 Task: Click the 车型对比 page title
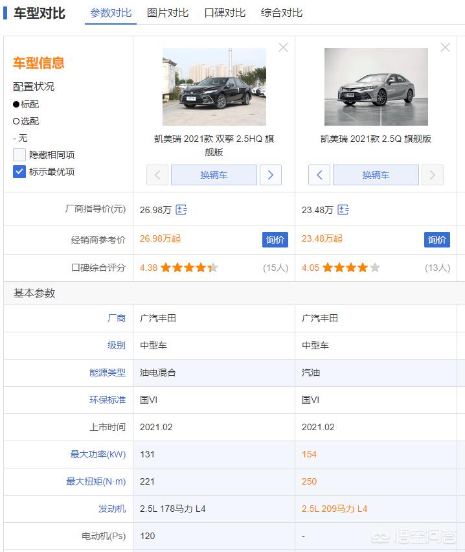40,14
